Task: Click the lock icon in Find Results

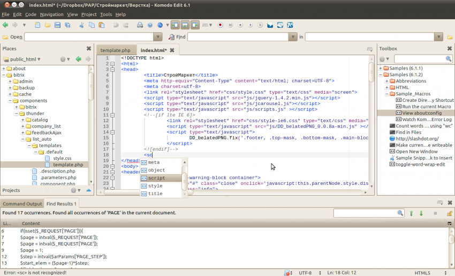Action: pyautogui.click(x=450, y=213)
